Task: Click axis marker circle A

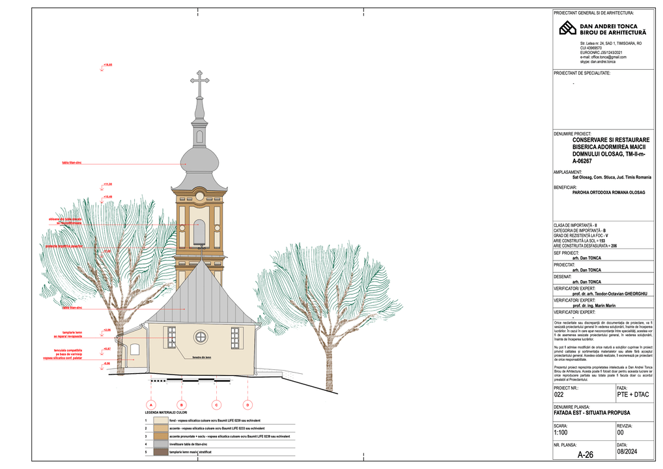Action: point(151,405)
